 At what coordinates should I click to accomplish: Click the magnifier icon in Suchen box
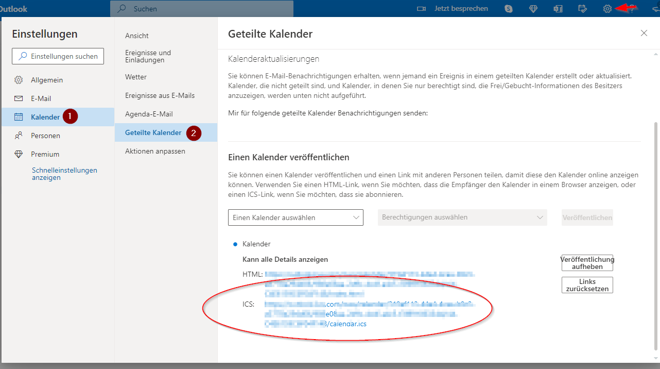(122, 9)
